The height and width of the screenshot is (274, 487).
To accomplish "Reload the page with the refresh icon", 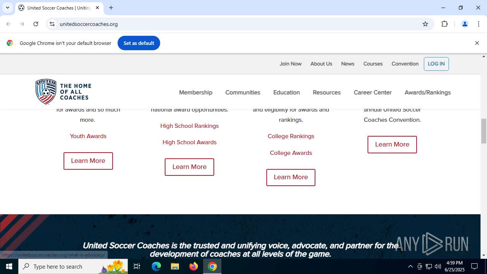I will (36, 24).
